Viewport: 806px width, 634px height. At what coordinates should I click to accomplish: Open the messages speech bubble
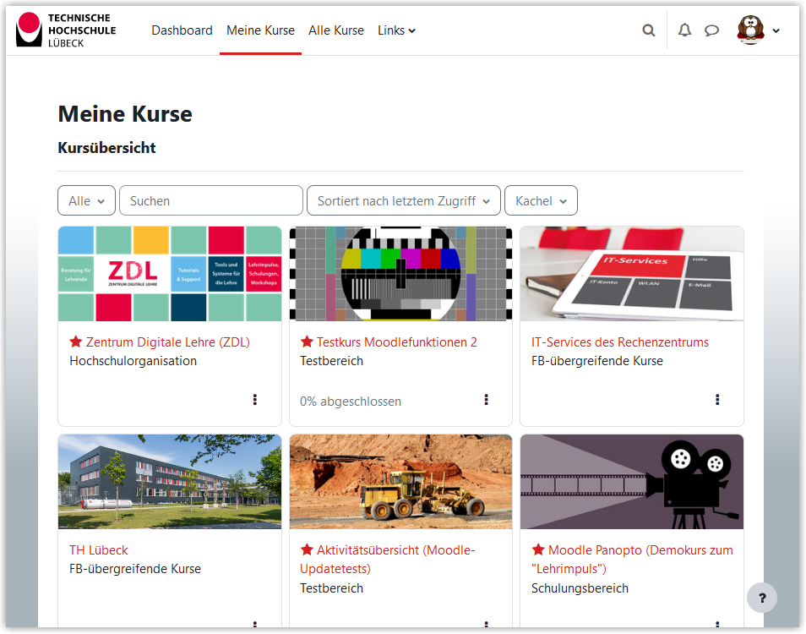pyautogui.click(x=711, y=30)
